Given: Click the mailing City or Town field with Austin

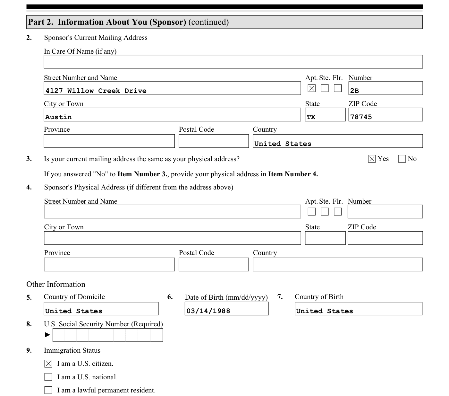Looking at the screenshot, I should (172, 115).
